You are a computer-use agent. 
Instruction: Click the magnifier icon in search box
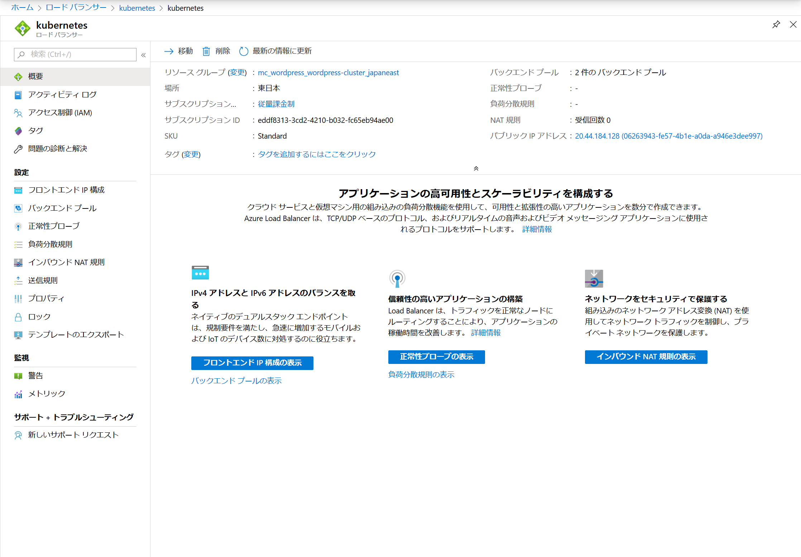21,54
